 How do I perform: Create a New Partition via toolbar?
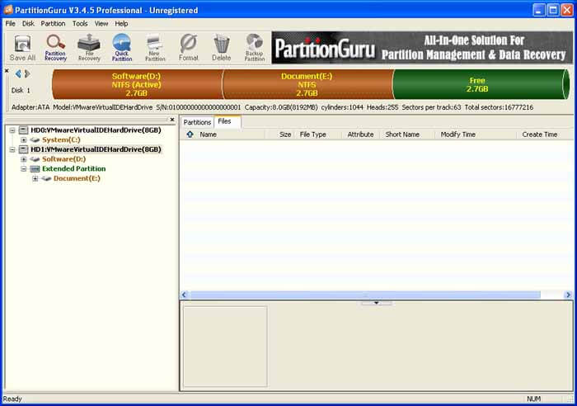[155, 48]
